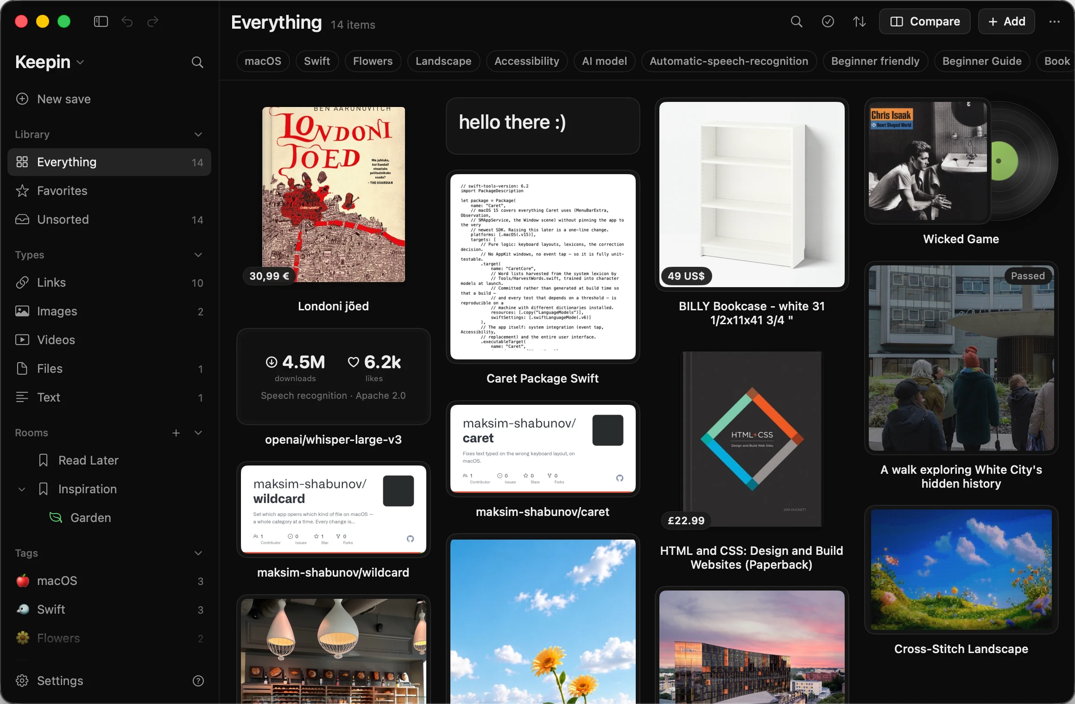Click the Add button
The height and width of the screenshot is (704, 1075).
1006,21
